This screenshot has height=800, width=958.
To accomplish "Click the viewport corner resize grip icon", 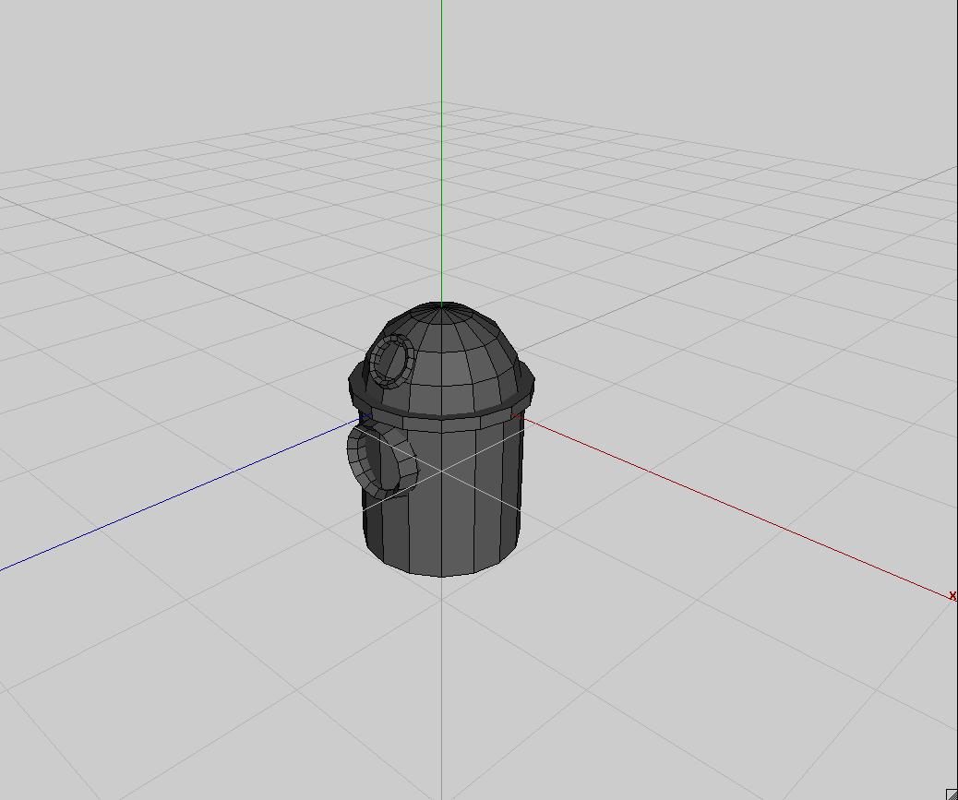I will point(952,794).
